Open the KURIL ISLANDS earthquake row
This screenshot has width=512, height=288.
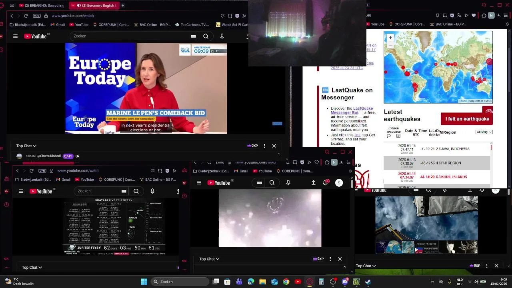click(437, 177)
